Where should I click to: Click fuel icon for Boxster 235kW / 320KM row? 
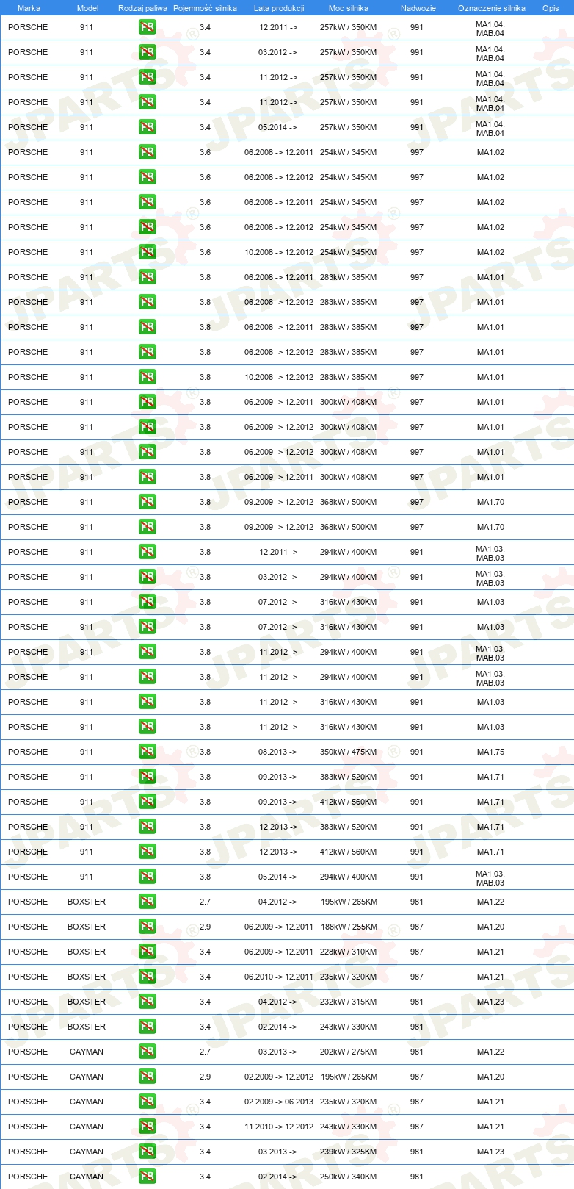[x=147, y=977]
